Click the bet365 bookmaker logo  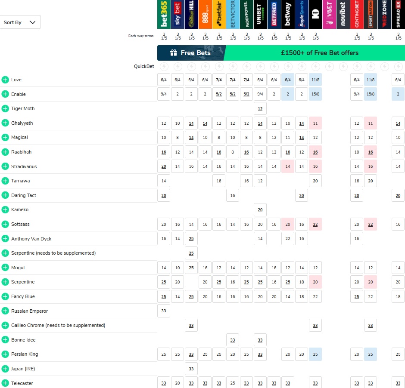point(164,14)
